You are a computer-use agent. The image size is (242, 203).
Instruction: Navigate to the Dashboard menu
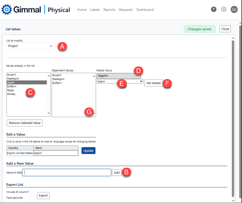coord(145,10)
